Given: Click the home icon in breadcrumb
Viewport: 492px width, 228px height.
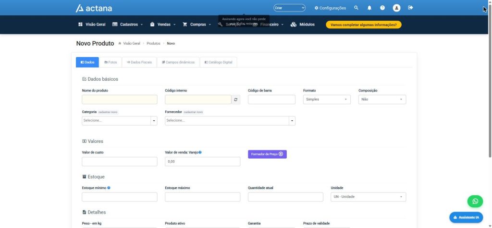Looking at the screenshot, I should click(x=120, y=43).
